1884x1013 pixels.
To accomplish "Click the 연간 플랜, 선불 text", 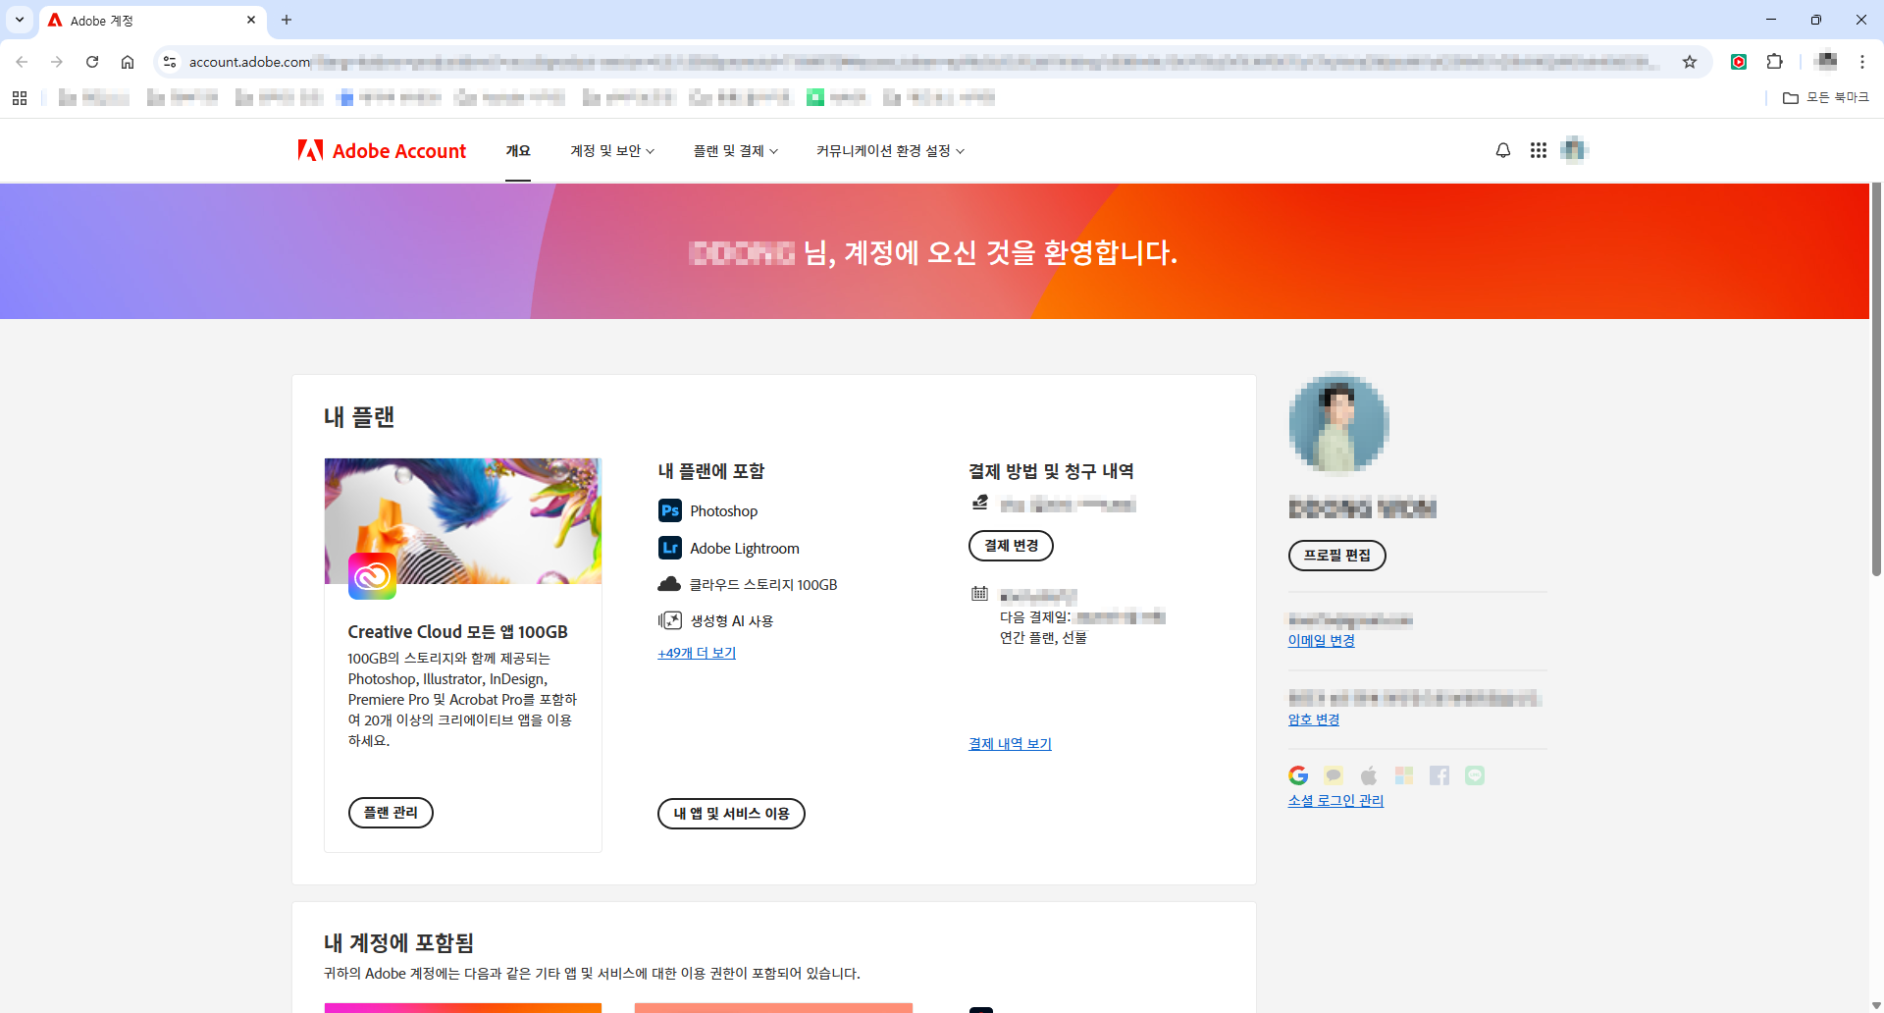I will (1043, 638).
